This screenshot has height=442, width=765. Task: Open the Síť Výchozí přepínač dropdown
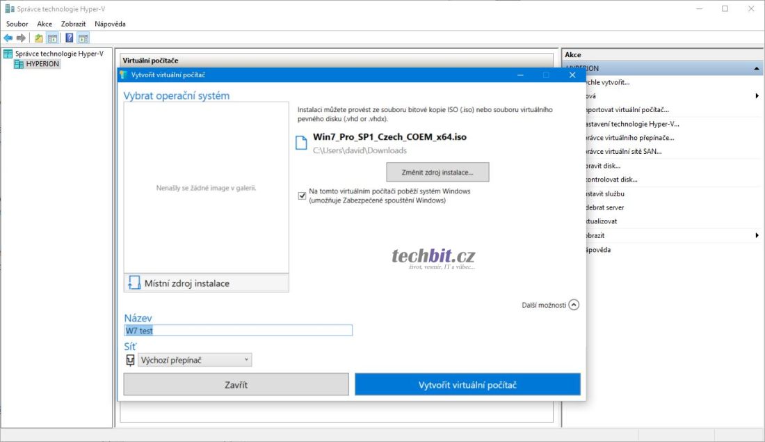coord(194,360)
